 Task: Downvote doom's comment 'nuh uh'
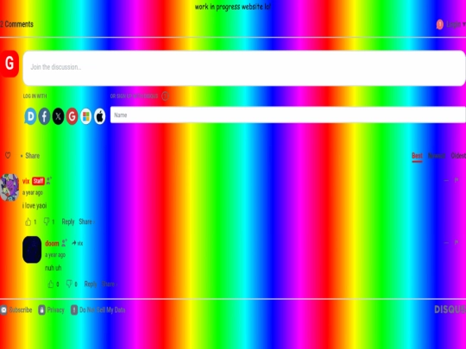(69, 284)
